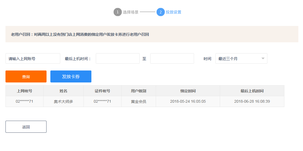Select the 投放设置 step label
303x151 pixels.
(174, 12)
